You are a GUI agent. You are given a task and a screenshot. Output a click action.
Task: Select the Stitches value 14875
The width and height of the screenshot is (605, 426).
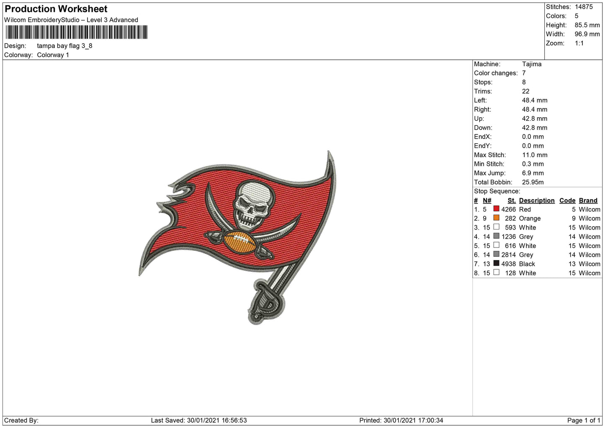tap(584, 7)
